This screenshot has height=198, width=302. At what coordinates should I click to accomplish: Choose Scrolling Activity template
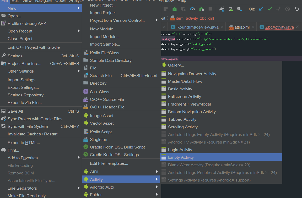221,127
